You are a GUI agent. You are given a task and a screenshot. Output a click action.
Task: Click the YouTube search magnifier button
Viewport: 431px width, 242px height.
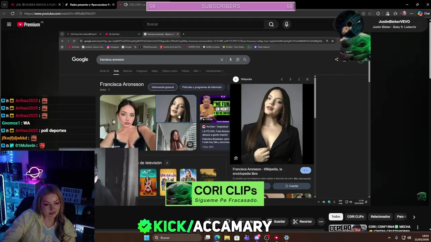click(x=271, y=24)
